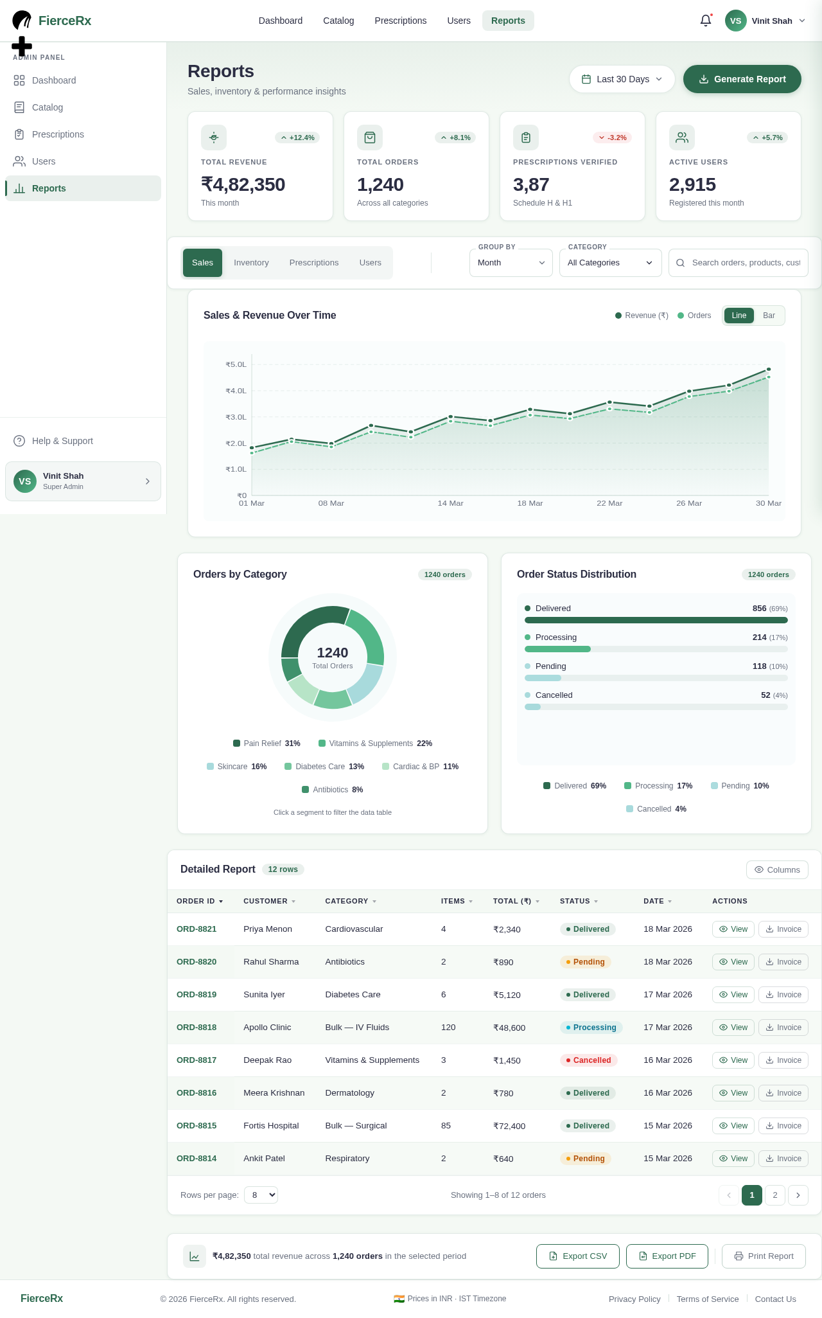The width and height of the screenshot is (822, 1318).
Task: Sort table by Order ID column
Action: click(x=200, y=901)
